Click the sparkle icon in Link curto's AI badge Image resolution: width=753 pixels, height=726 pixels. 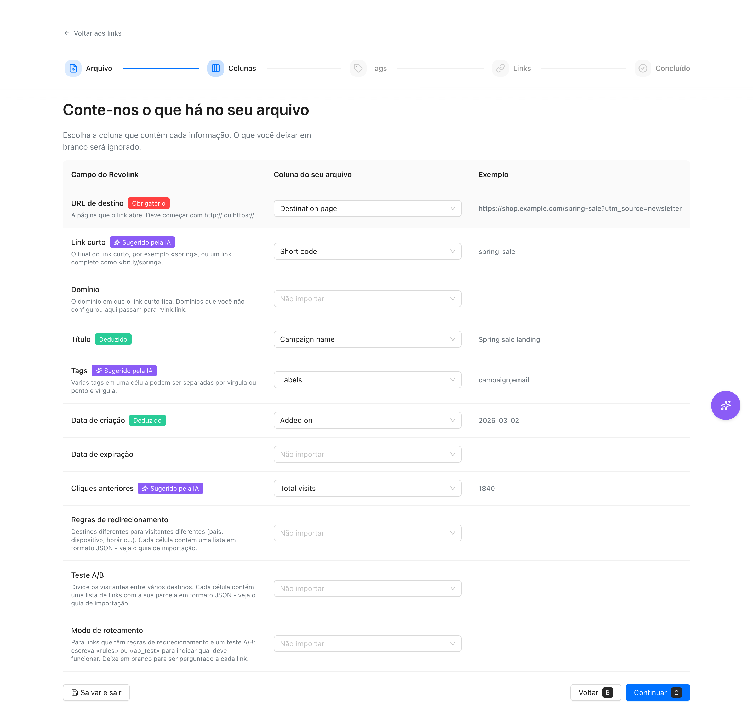coord(117,242)
